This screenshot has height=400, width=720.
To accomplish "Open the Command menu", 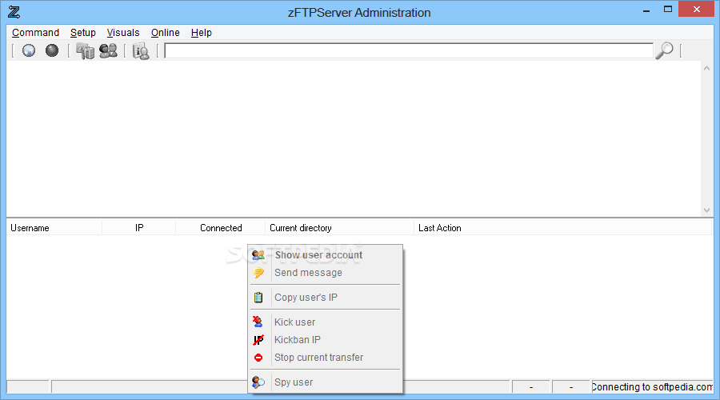I will click(x=35, y=33).
